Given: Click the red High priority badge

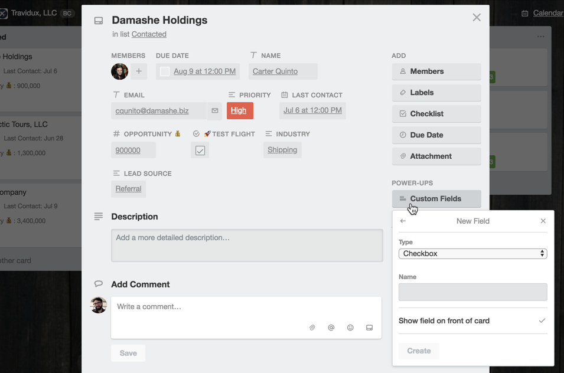Looking at the screenshot, I should [240, 111].
